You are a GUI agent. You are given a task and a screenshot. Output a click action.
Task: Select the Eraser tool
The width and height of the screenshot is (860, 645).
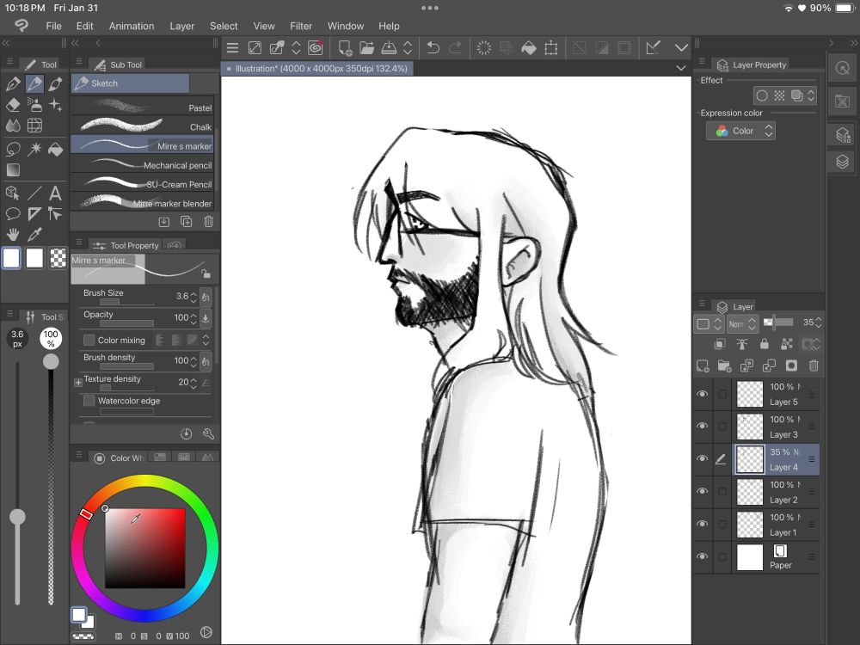point(13,105)
